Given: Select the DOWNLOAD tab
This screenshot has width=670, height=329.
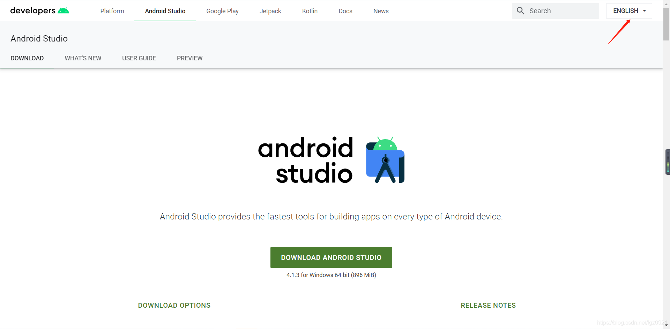Looking at the screenshot, I should (27, 58).
